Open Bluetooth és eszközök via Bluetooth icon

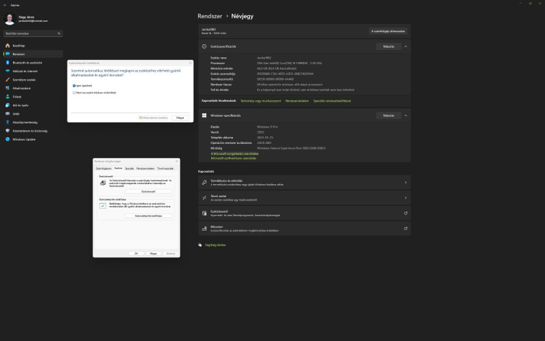point(7,63)
